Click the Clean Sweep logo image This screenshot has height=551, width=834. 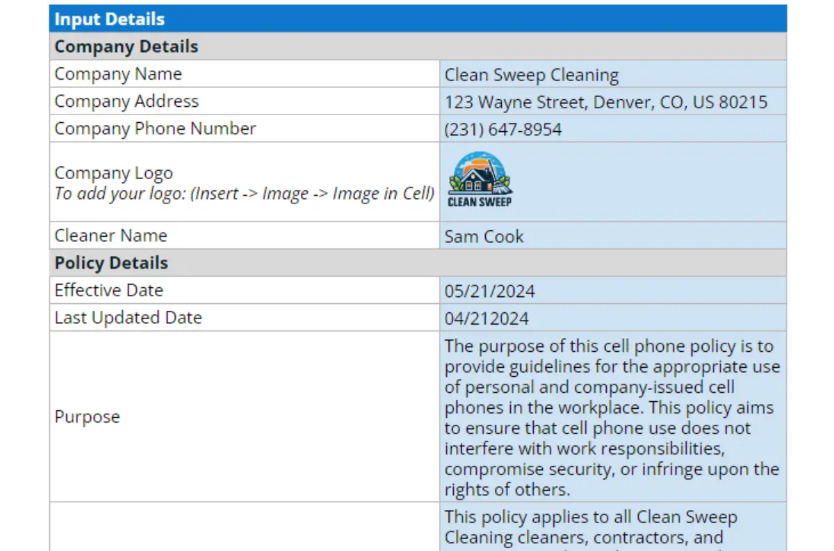(479, 180)
